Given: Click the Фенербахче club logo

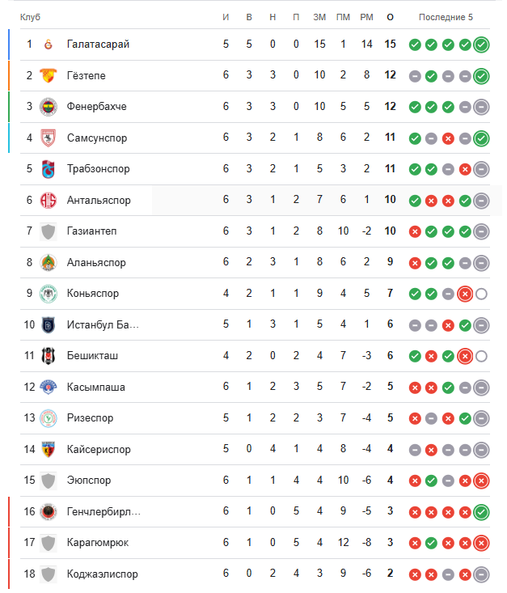Looking at the screenshot, I should point(48,107).
